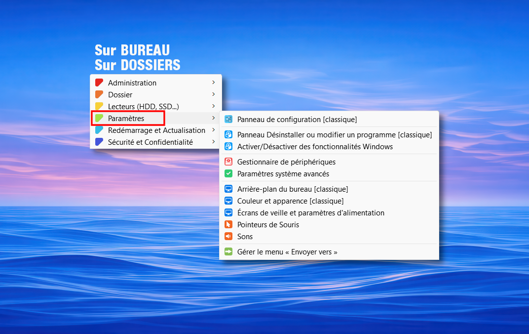
Task: Click the yellow Lecteurs menu icon
Action: pyautogui.click(x=99, y=107)
